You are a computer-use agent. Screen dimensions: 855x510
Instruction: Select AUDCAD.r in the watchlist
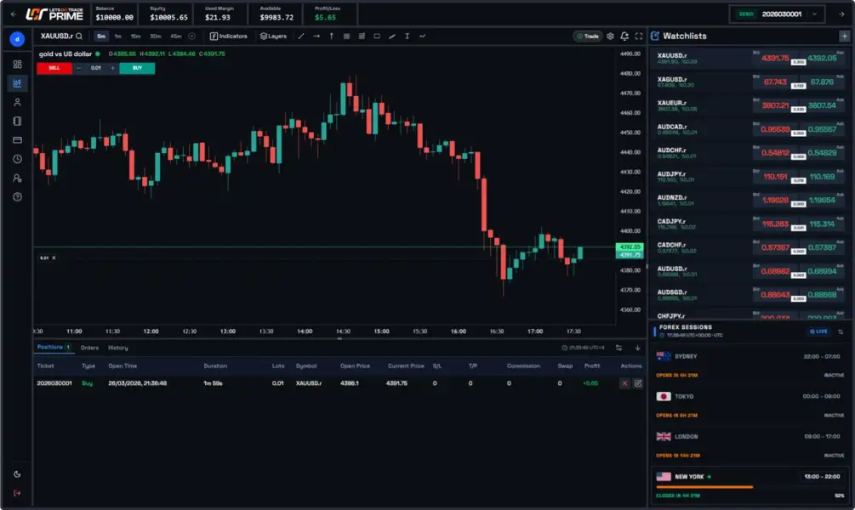click(750, 129)
